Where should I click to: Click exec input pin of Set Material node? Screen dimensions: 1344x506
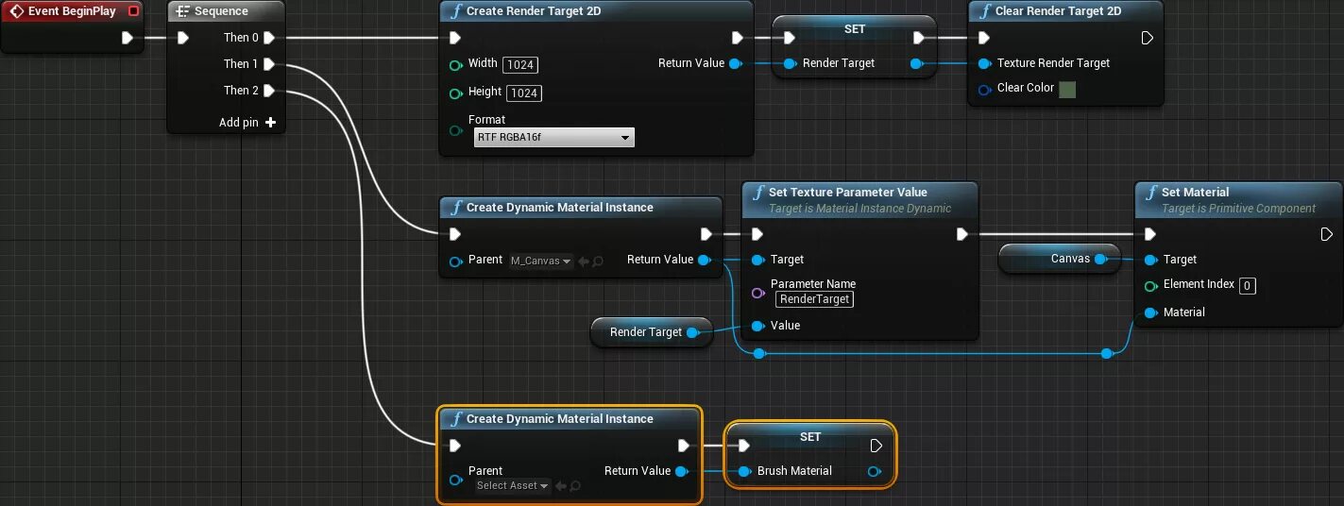click(x=1149, y=234)
